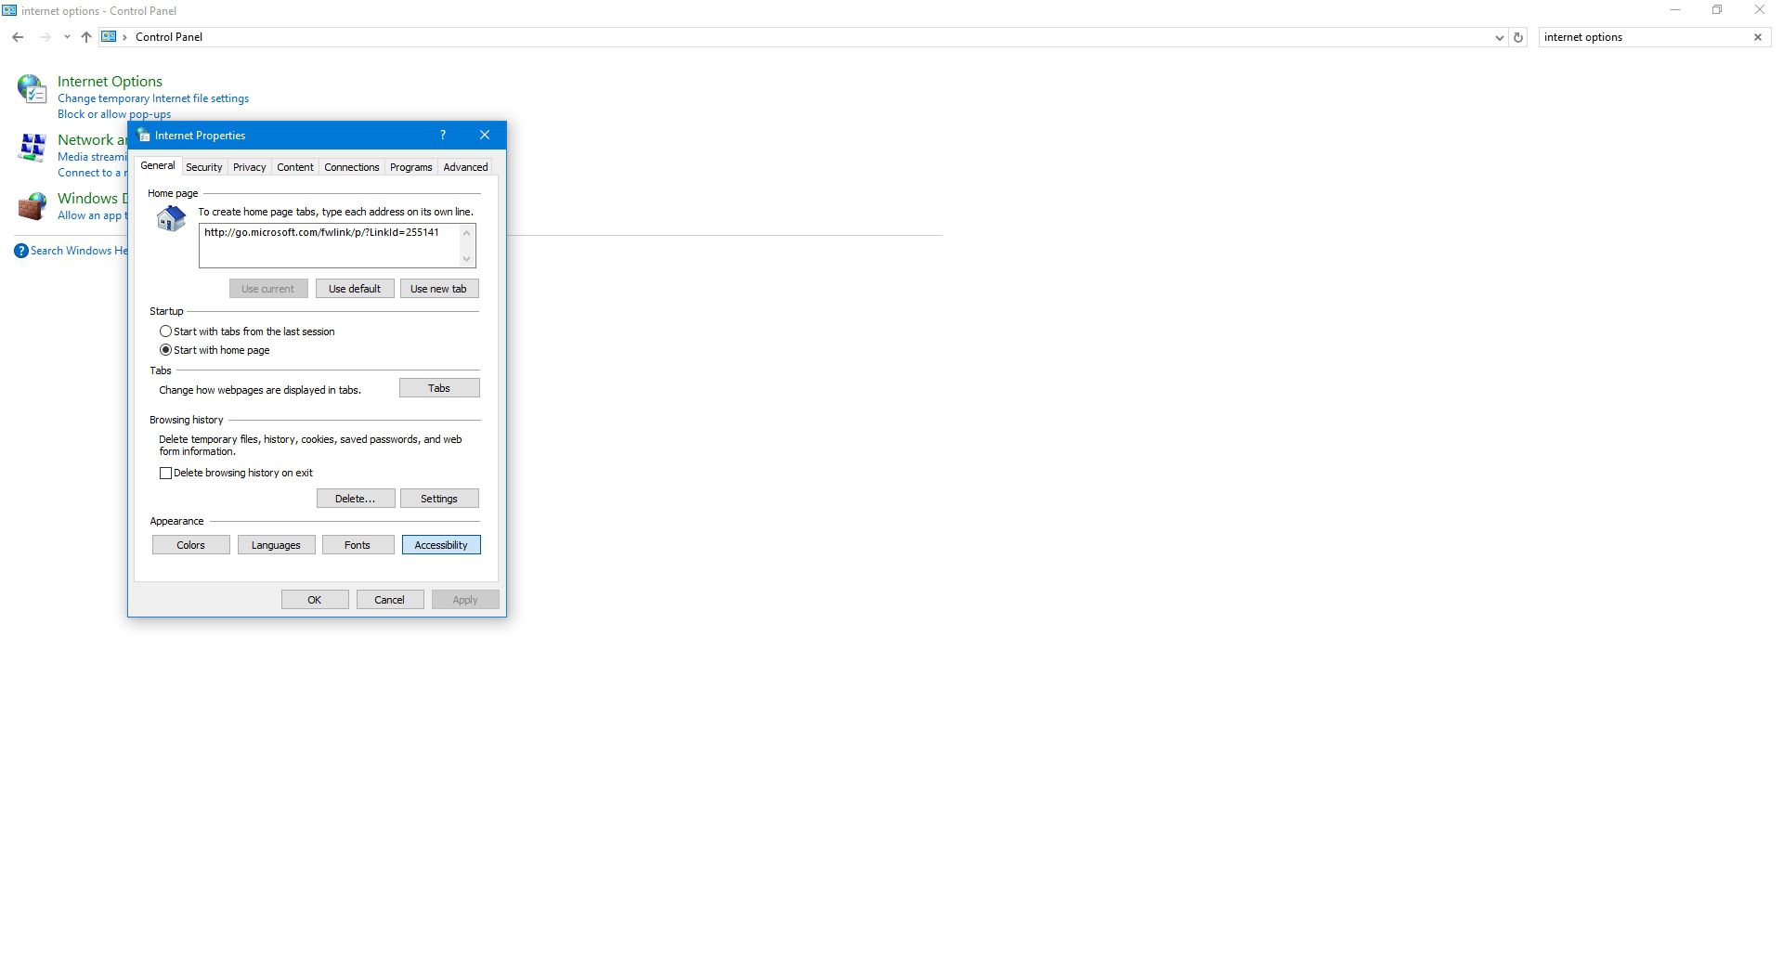The height and width of the screenshot is (975, 1783).
Task: Click the Delete... browsing history button
Action: 356,499
